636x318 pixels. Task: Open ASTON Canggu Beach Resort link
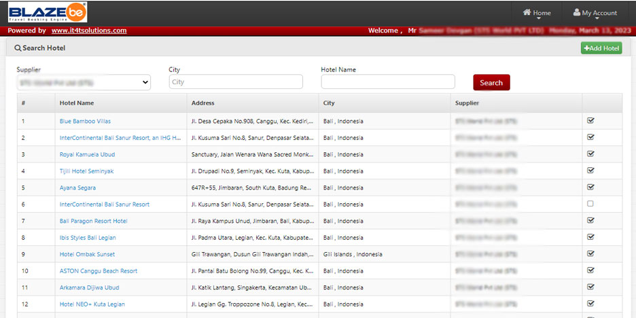pos(99,271)
